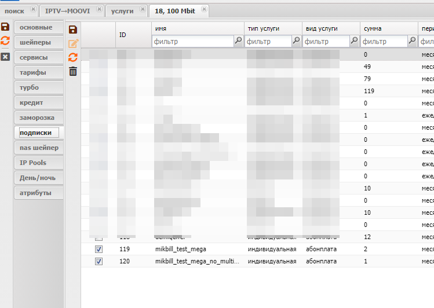Image resolution: width=434 pixels, height=308 pixels.
Task: Click the gray X icon in far-left sidebar
Action: coord(5,56)
